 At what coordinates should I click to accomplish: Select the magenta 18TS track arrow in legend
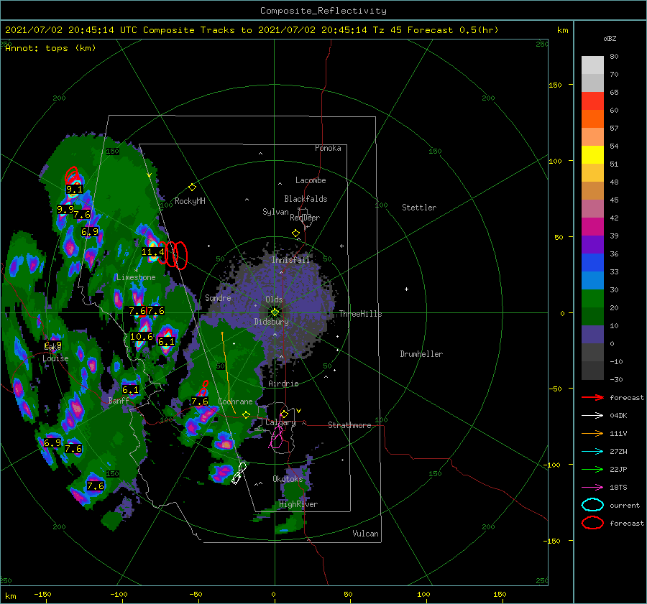coord(592,488)
